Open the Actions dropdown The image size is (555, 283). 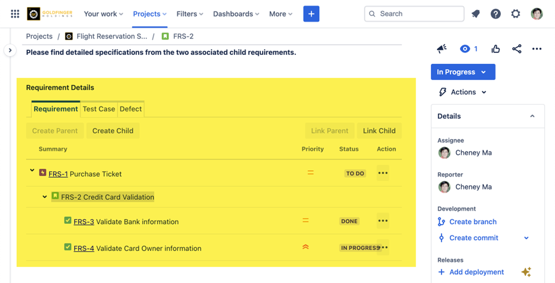[463, 92]
